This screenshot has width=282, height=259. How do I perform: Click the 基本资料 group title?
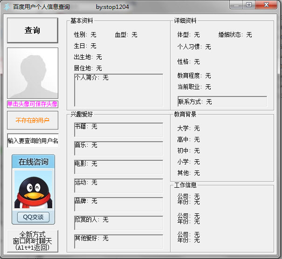82,20
